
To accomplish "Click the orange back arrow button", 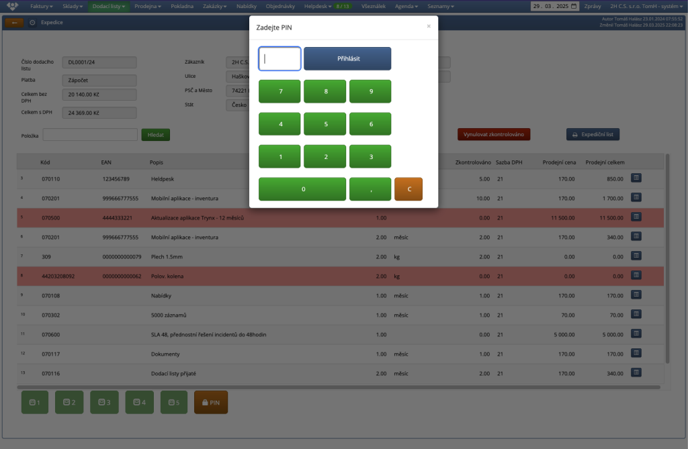I will (14, 22).
